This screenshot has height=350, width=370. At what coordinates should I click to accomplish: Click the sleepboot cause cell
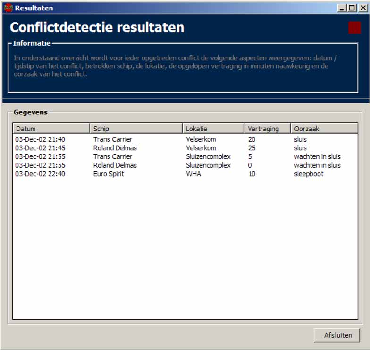click(x=309, y=174)
